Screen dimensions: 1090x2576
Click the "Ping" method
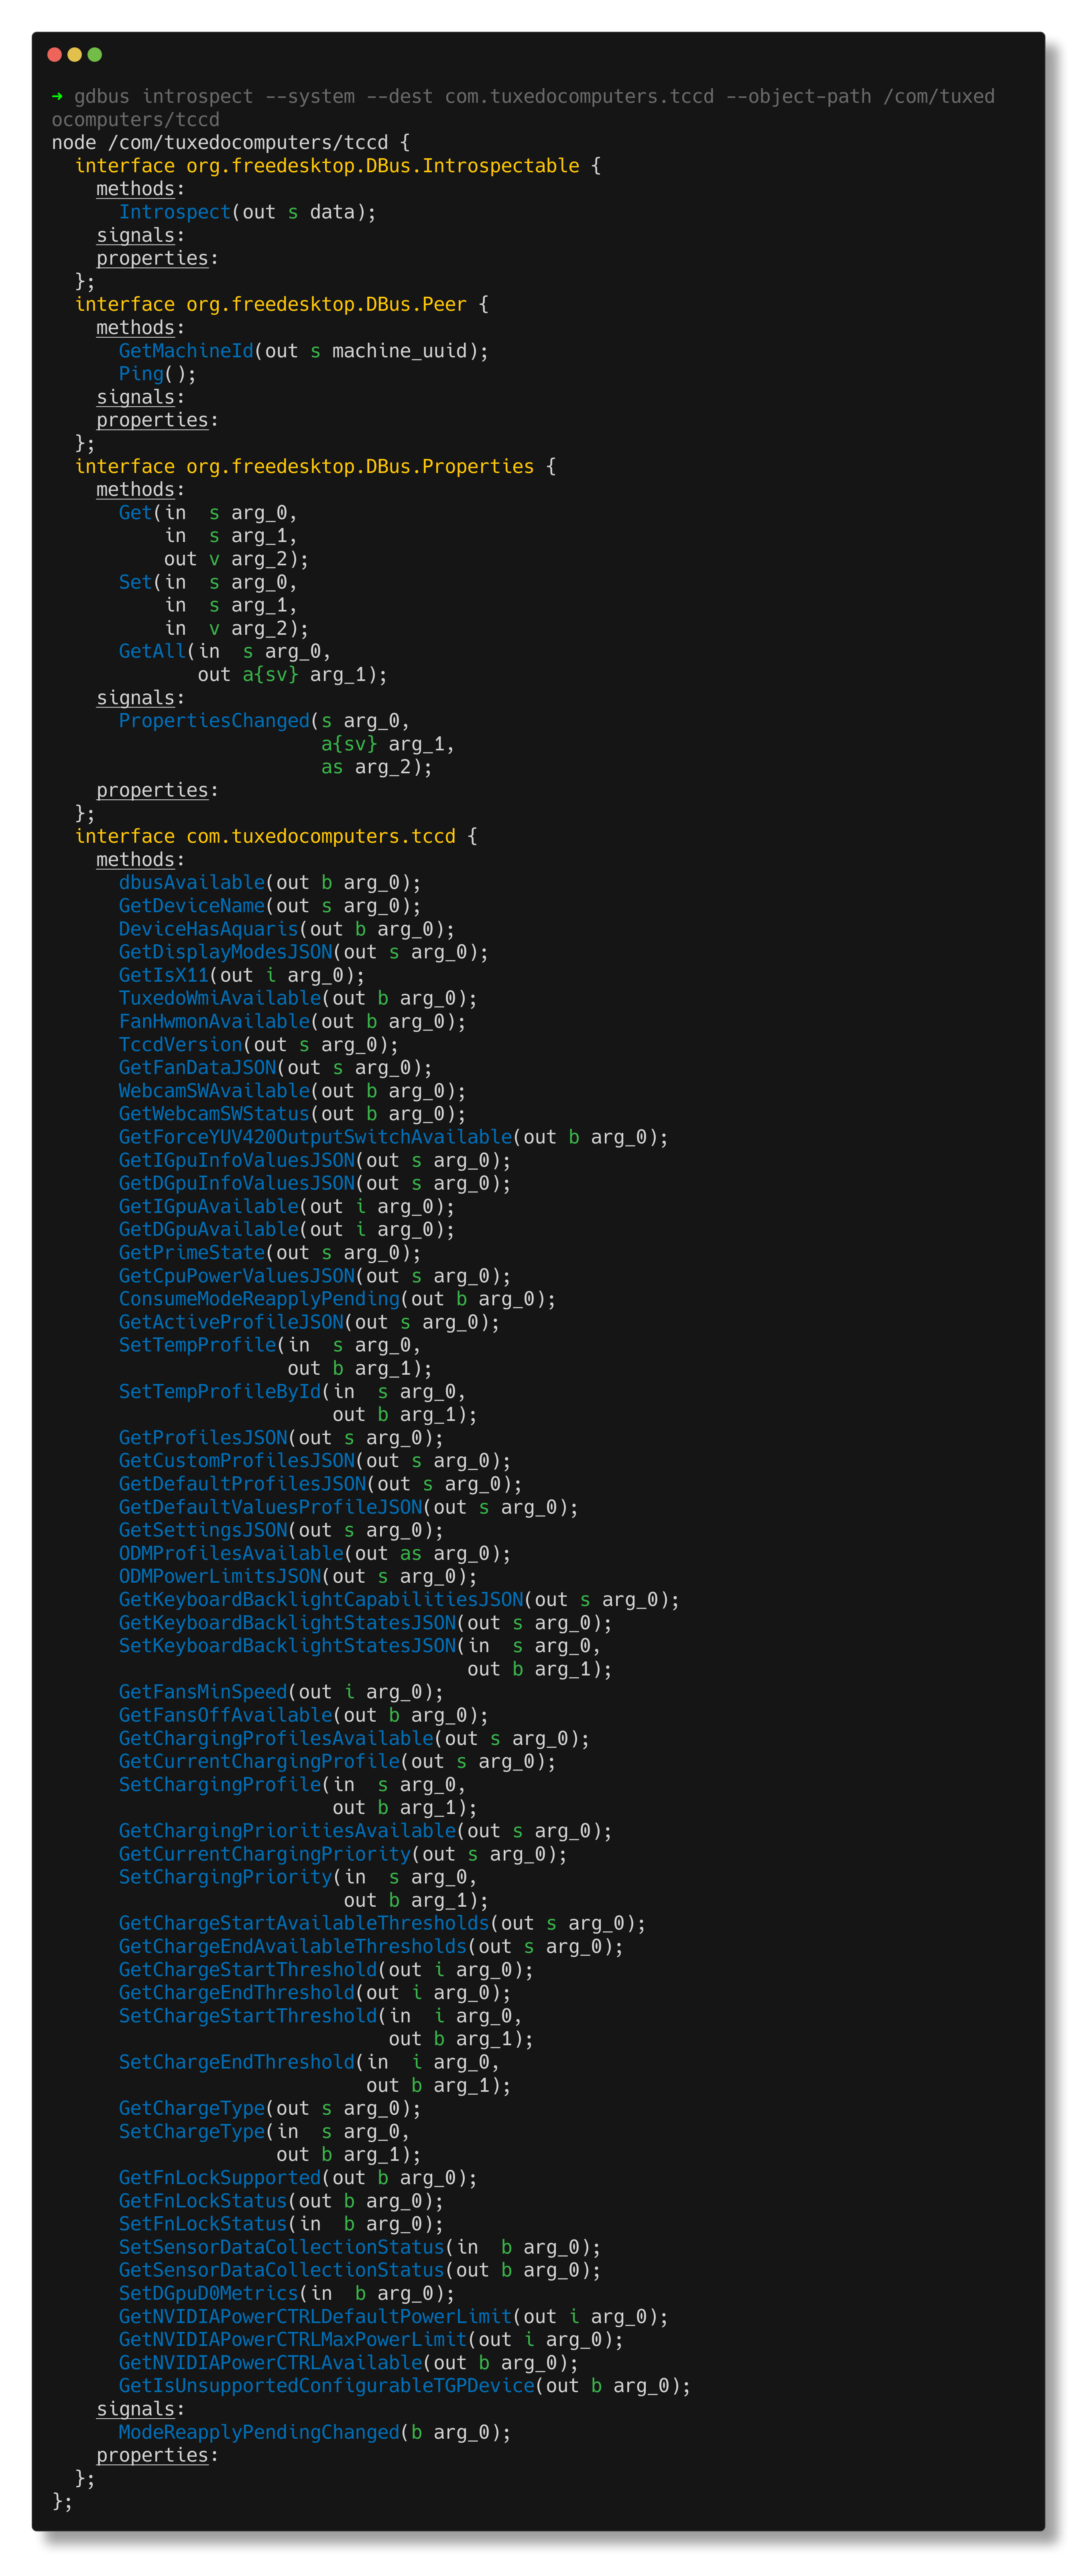pyautogui.click(x=141, y=374)
